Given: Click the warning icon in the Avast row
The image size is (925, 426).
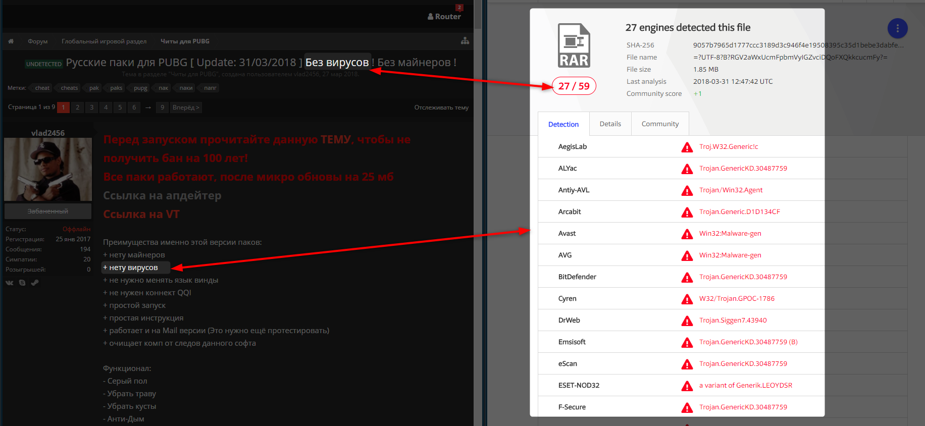Looking at the screenshot, I should [x=687, y=234].
